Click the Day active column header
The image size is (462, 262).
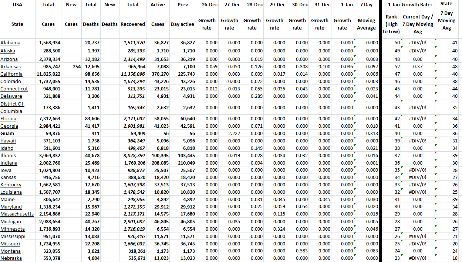182,24
